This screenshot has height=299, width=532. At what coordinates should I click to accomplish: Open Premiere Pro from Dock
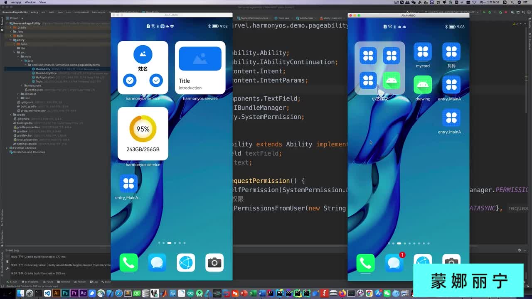click(x=74, y=293)
